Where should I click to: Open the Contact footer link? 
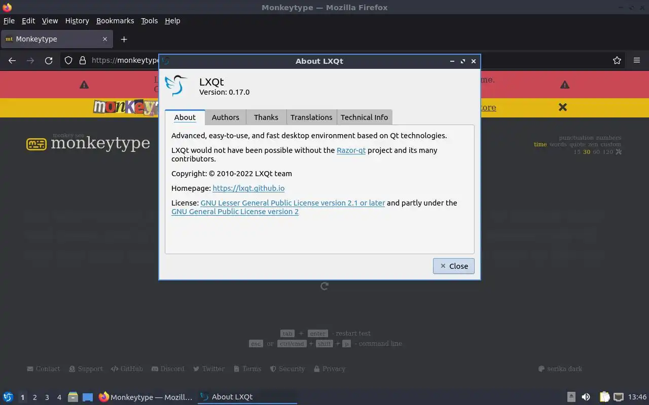(44, 369)
